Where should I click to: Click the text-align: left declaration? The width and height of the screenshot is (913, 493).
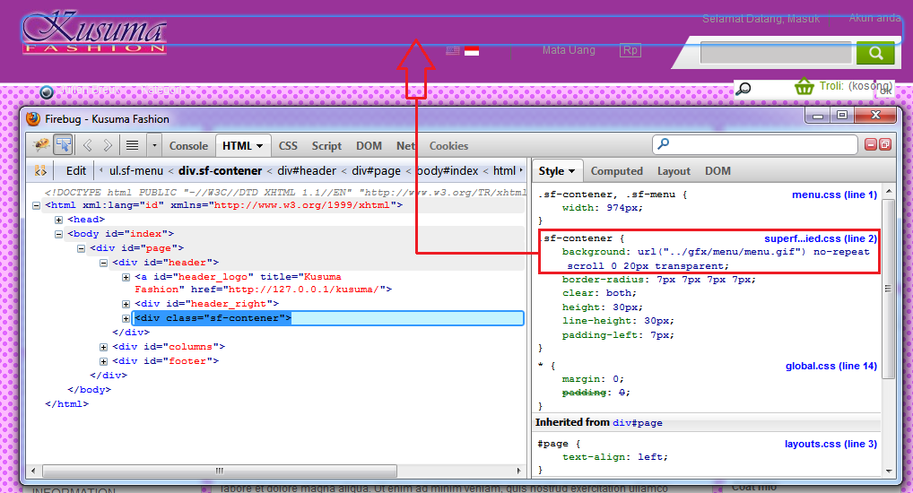(x=615, y=457)
